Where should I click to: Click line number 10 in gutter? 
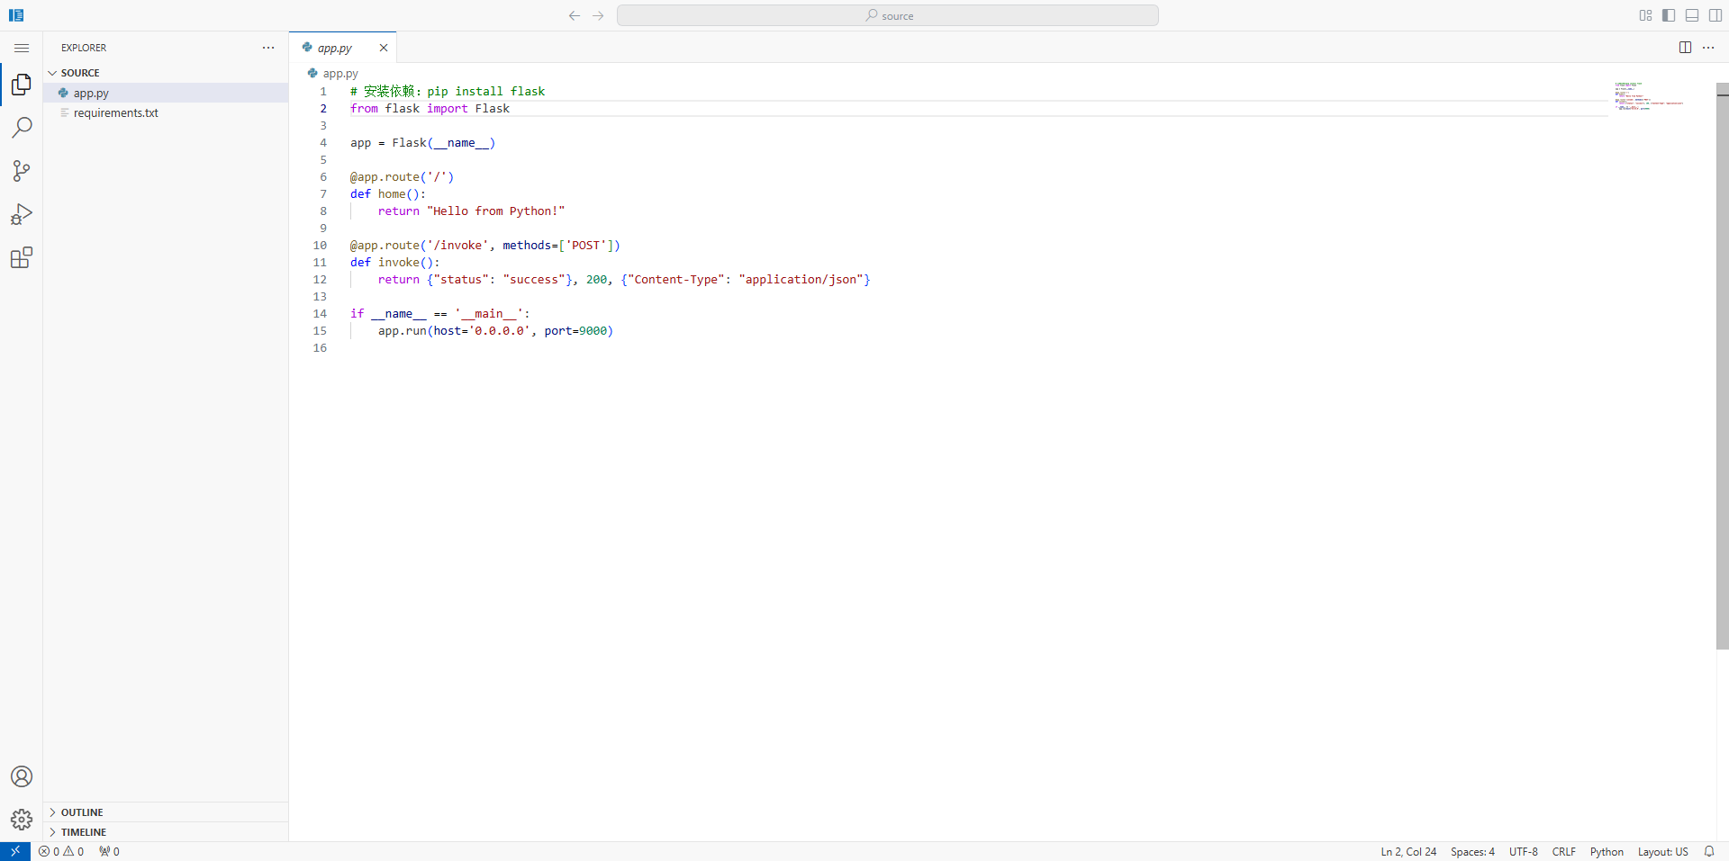pyautogui.click(x=320, y=245)
